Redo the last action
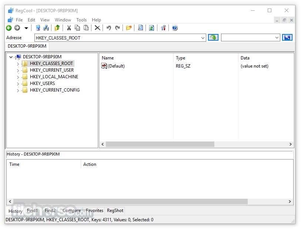The width and height of the screenshot is (301, 229). click(117, 28)
